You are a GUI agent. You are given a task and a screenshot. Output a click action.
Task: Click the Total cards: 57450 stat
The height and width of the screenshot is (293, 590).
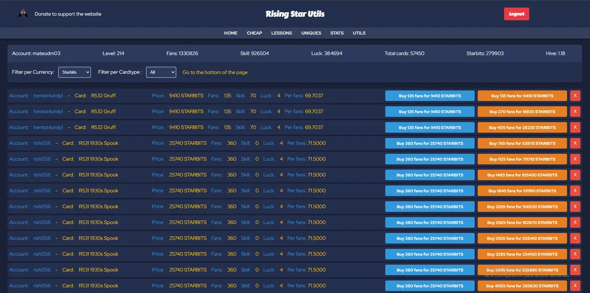(405, 54)
